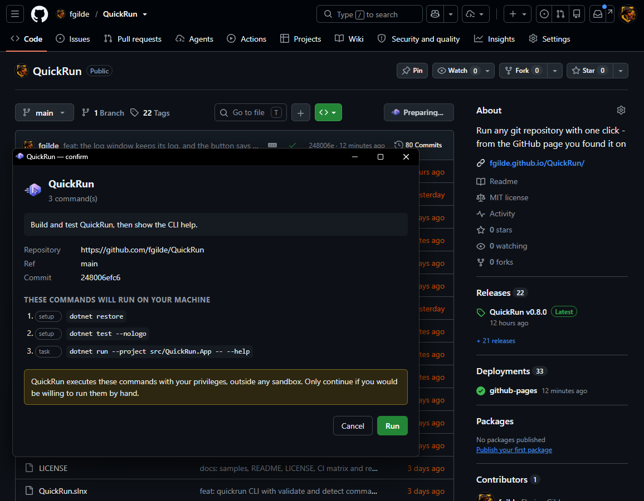Focus the Go to file search box

(251, 112)
